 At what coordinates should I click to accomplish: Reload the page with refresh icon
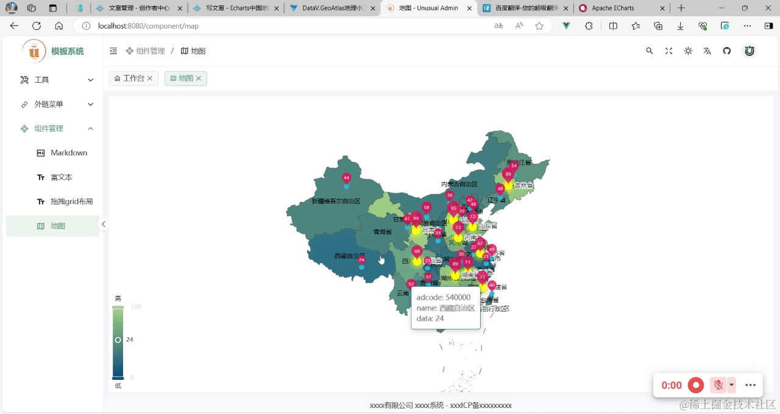coord(37,26)
